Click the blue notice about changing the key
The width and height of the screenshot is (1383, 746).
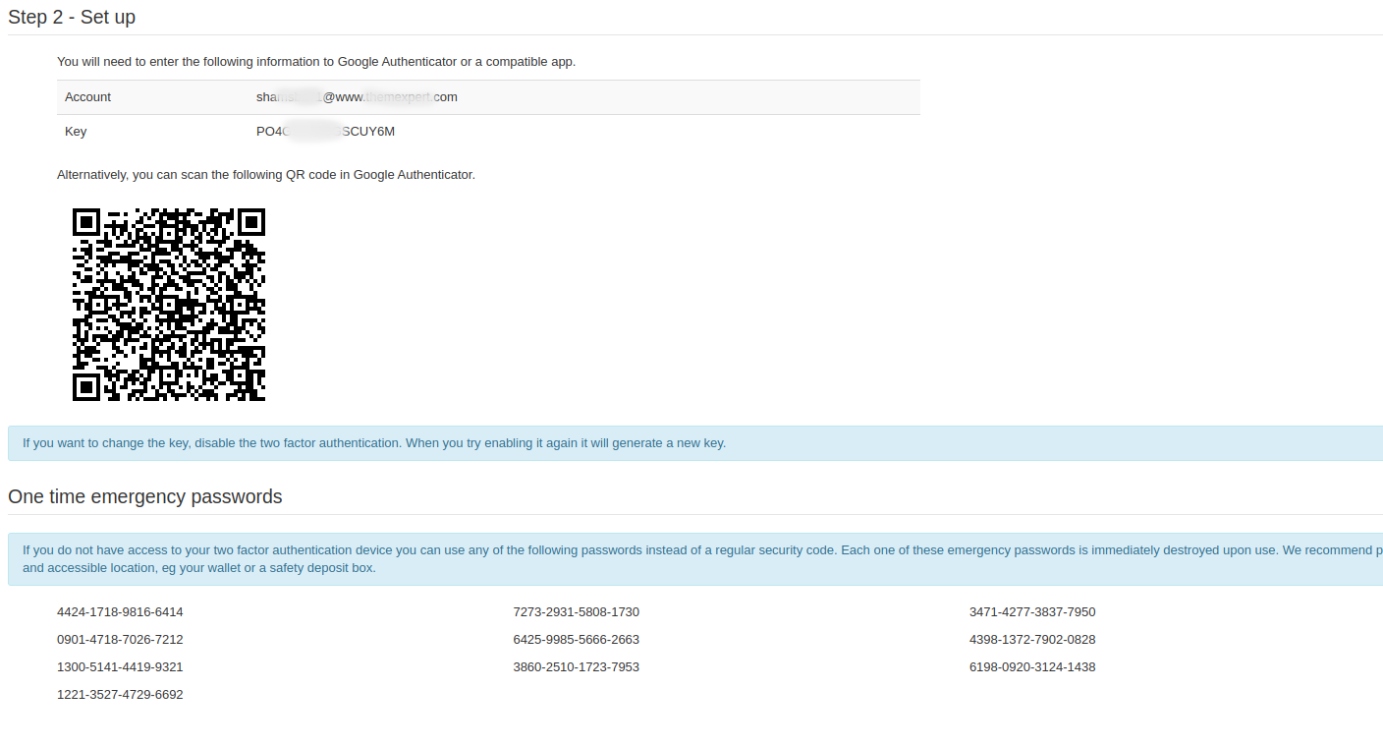(695, 443)
